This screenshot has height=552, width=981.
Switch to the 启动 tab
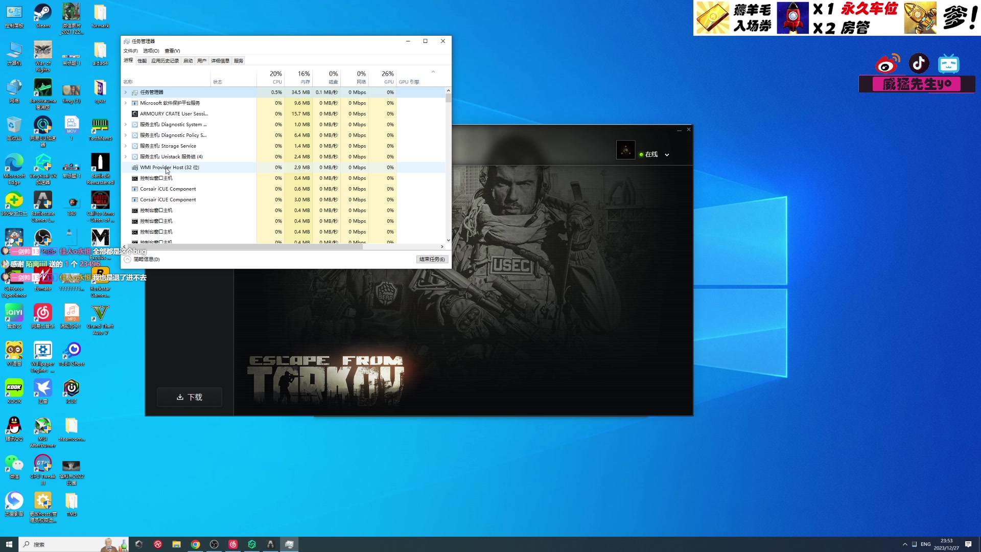pos(188,61)
